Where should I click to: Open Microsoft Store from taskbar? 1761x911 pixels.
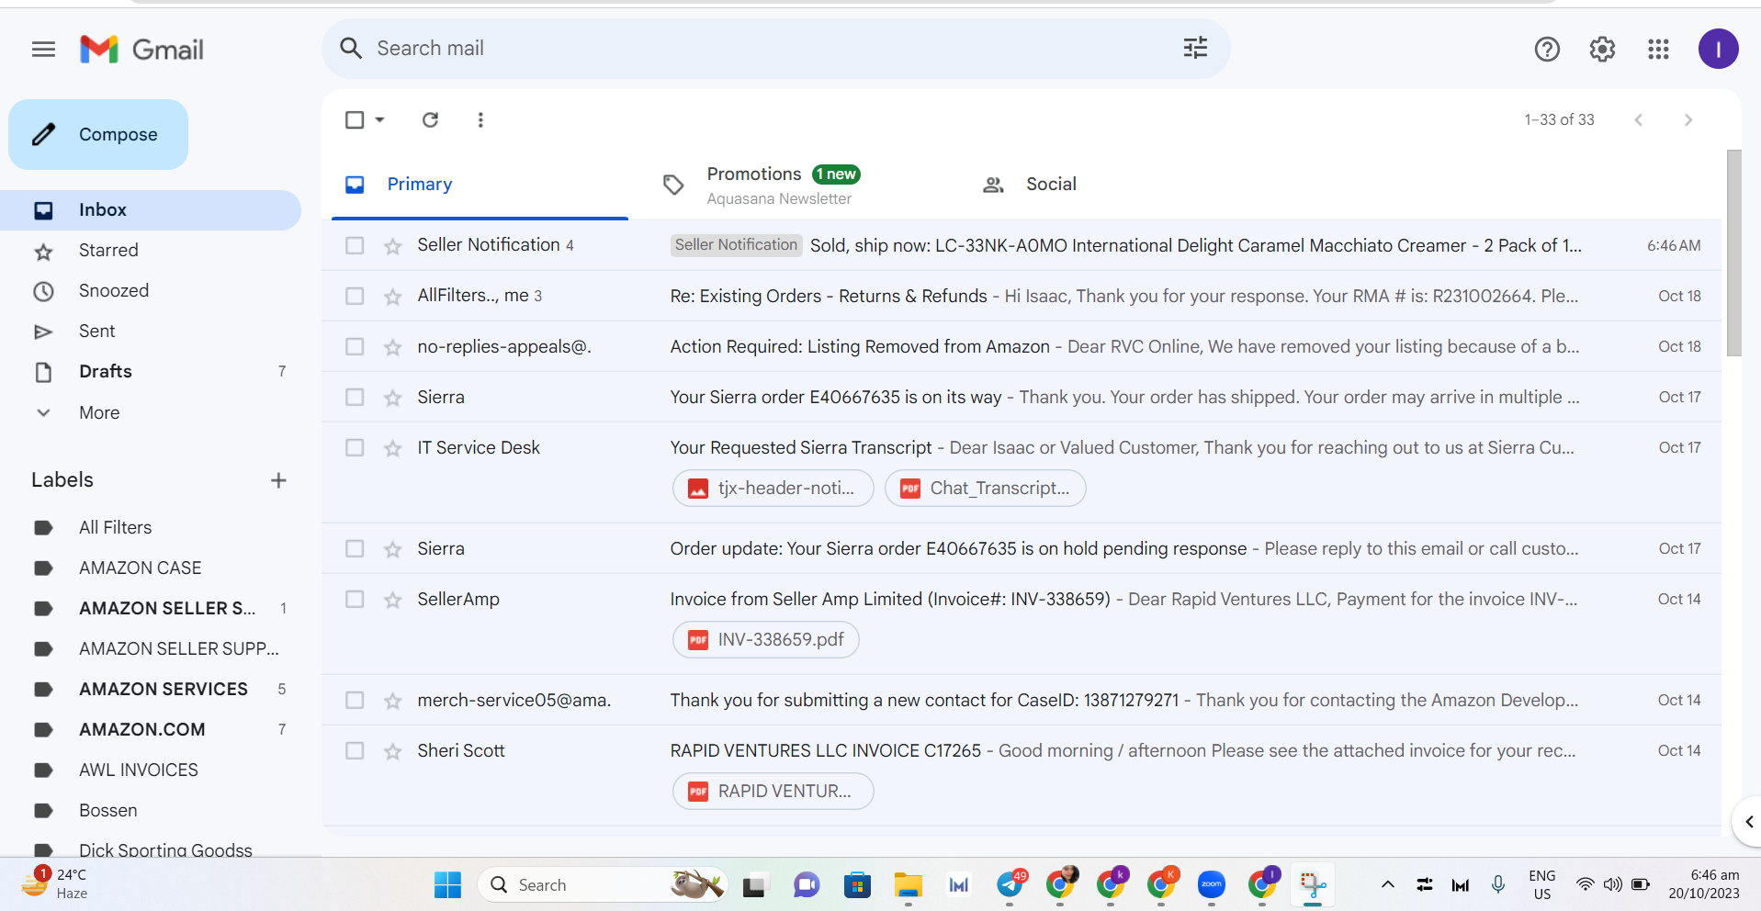tap(857, 884)
